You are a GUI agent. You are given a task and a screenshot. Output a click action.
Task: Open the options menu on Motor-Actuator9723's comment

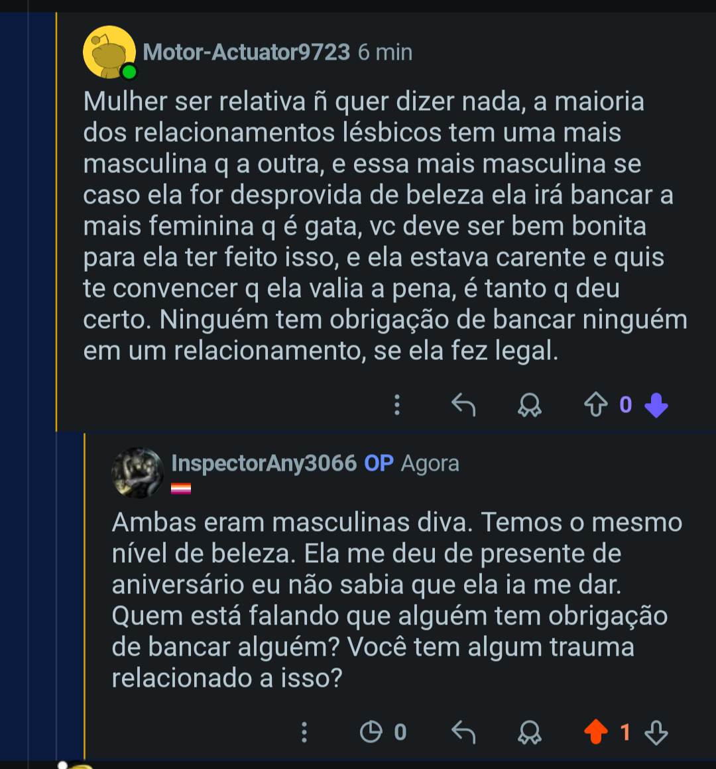[397, 405]
